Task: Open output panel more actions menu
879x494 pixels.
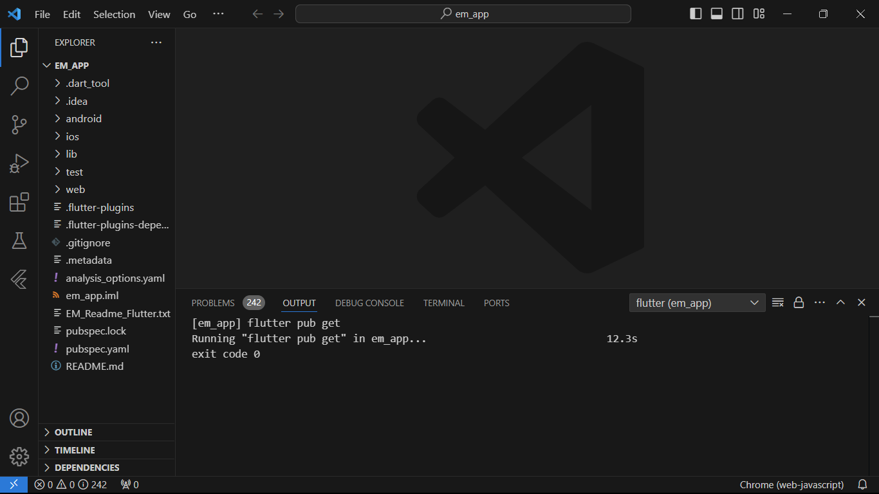Action: tap(820, 303)
